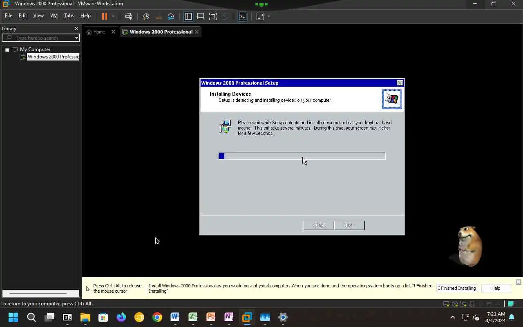Open File Explorer from taskbar
This screenshot has width=523, height=327.
pos(85,317)
